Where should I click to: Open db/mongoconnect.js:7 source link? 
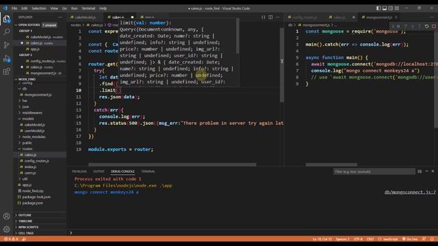410,192
